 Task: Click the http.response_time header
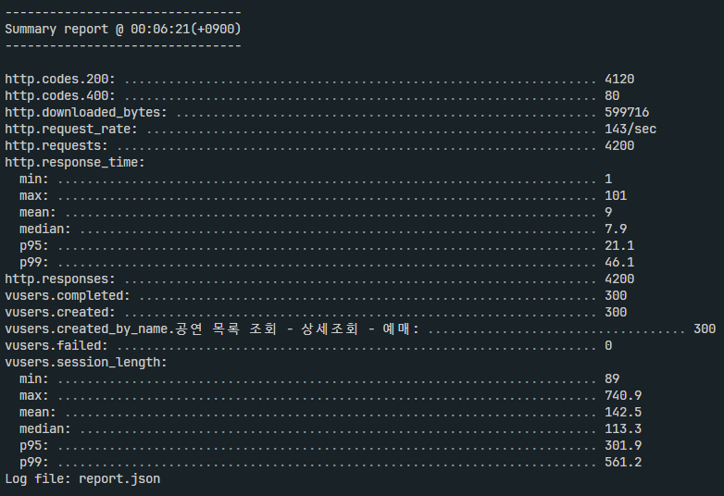[x=75, y=163]
